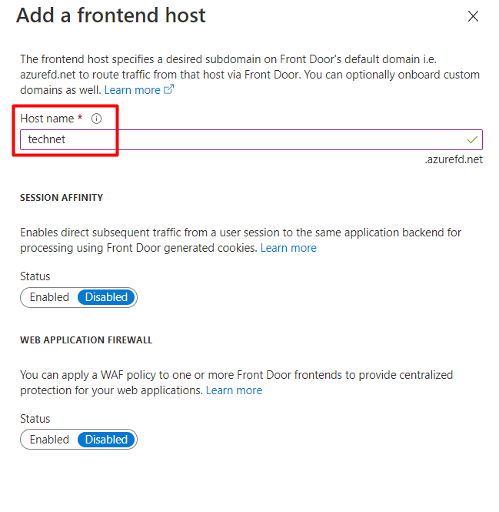Screen dimensions: 499x512
Task: Set Session Affinity status to Enabled
Action: 49,297
